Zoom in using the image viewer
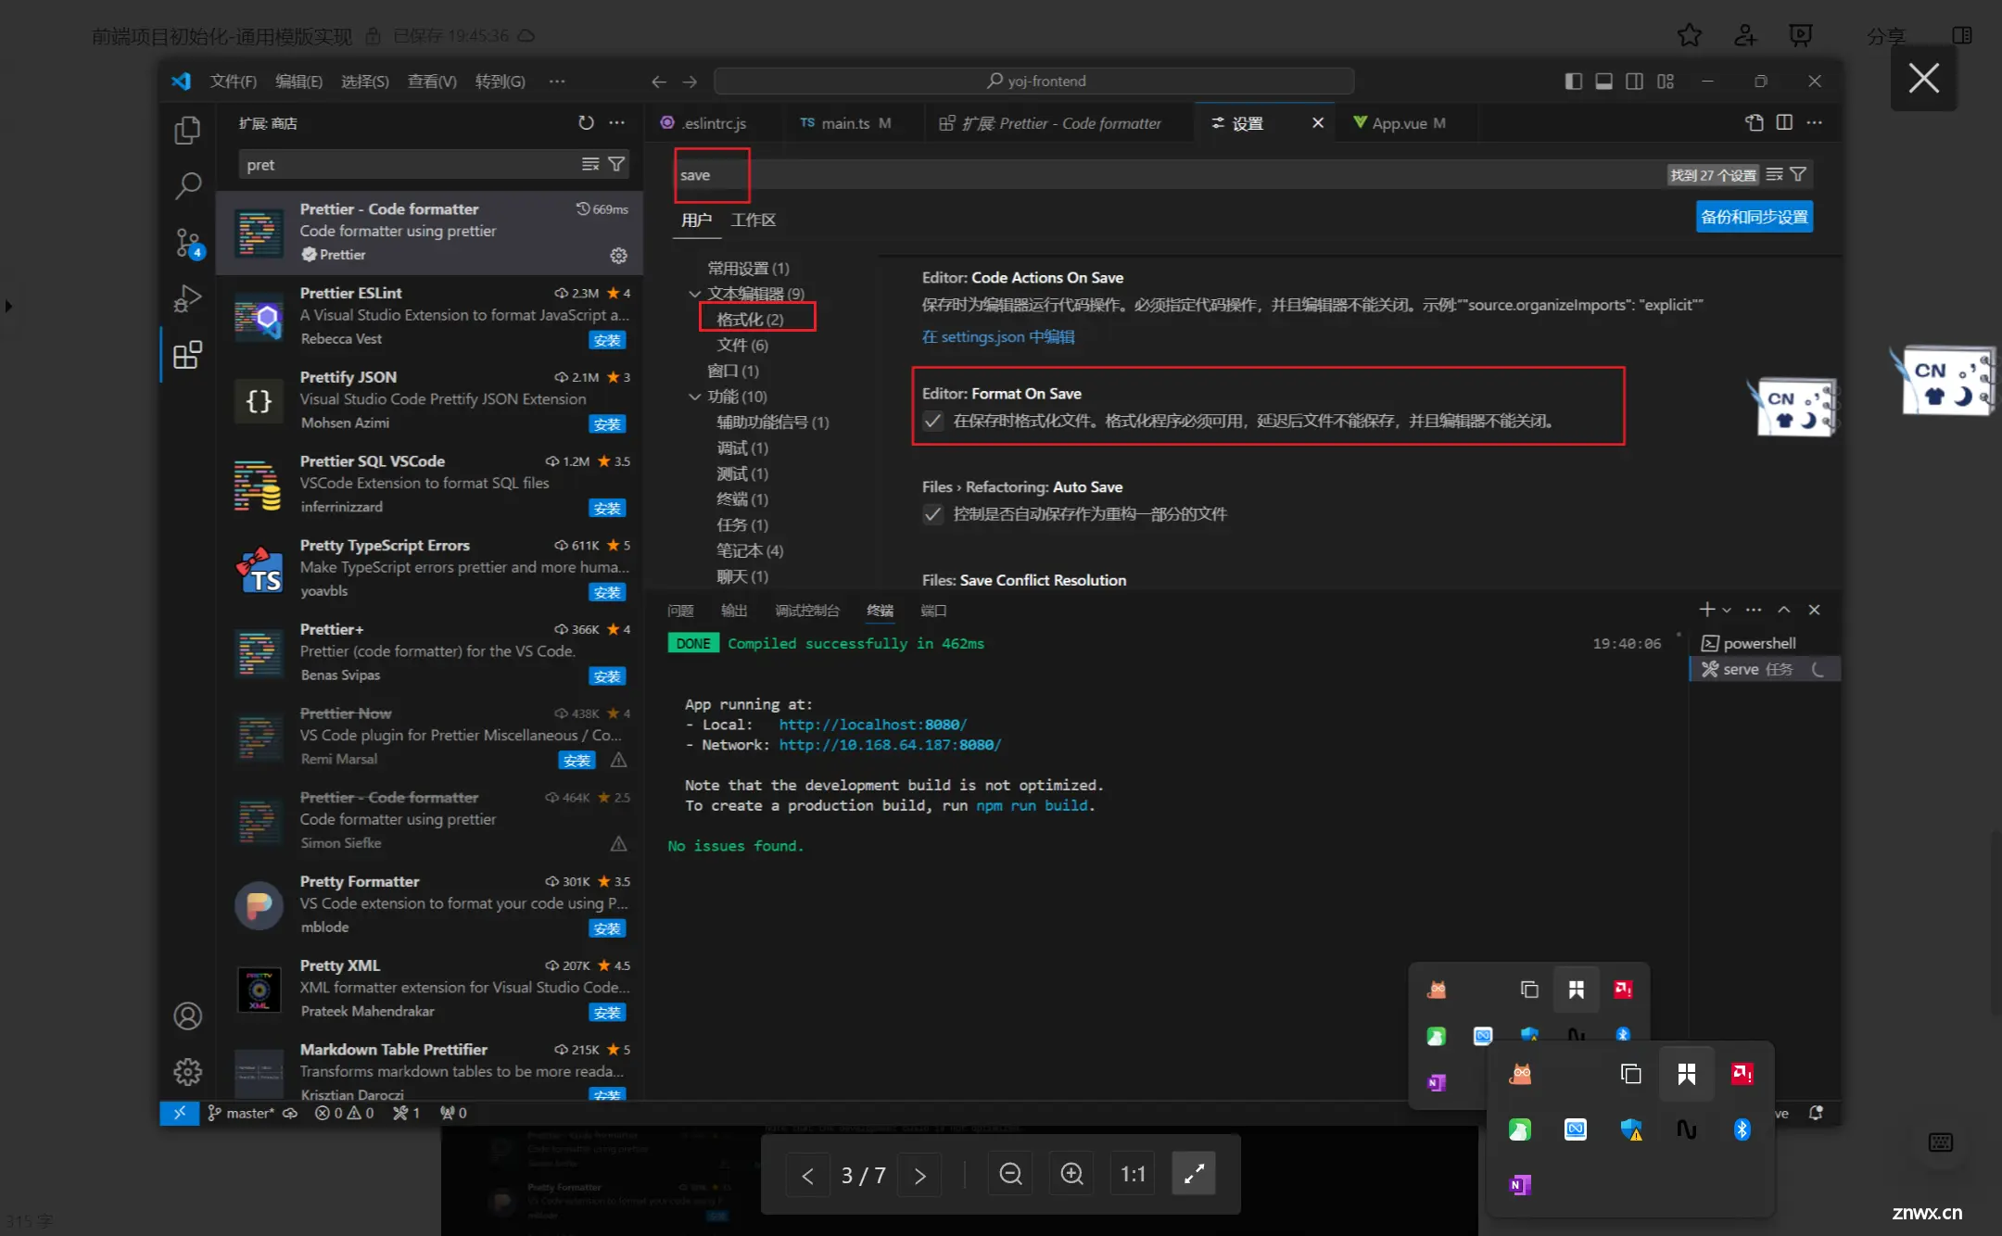This screenshot has height=1236, width=2002. (1071, 1174)
